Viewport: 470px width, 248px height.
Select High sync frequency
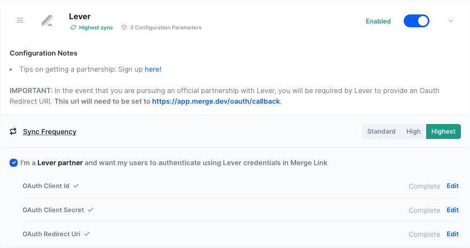coord(413,131)
